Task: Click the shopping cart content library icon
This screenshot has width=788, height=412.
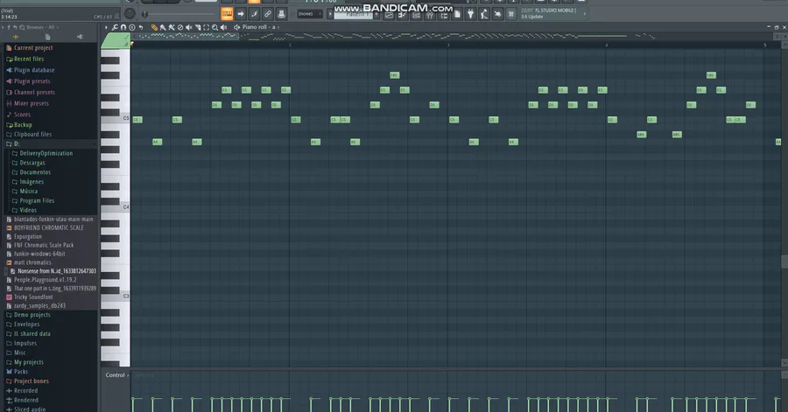Action: [x=511, y=14]
